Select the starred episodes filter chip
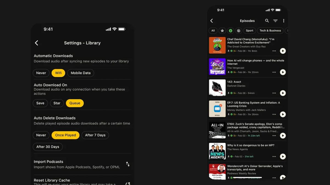Screen dimensions: 330x185 (222, 30)
